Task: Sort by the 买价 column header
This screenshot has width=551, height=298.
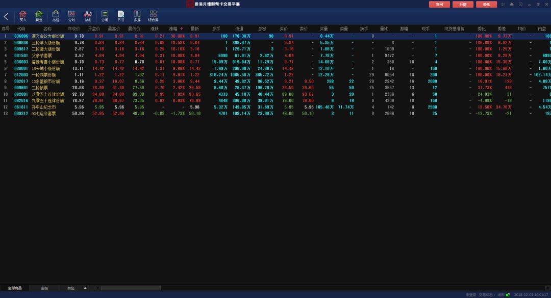Action: point(284,29)
